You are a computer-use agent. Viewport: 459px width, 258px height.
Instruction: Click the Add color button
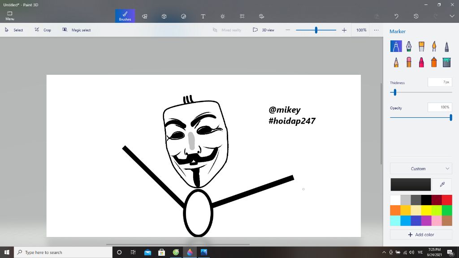pyautogui.click(x=421, y=235)
